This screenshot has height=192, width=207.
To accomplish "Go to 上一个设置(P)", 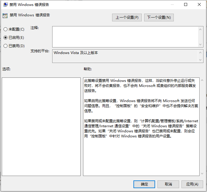I will point(127,18).
